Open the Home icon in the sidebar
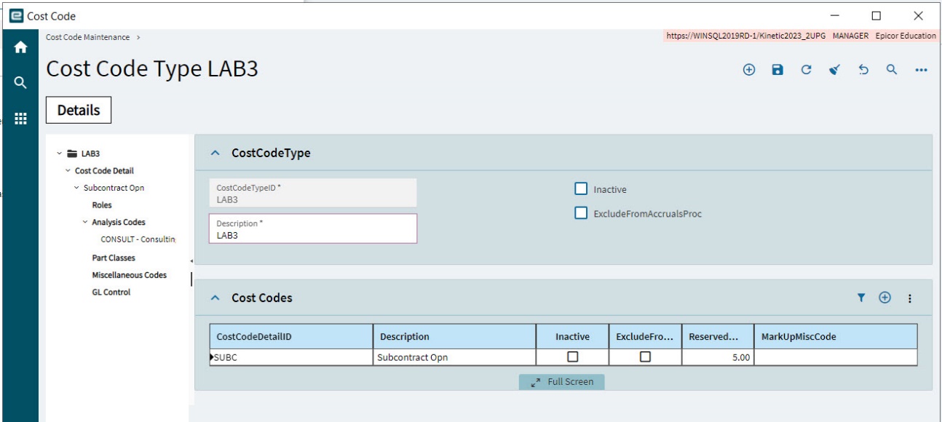The width and height of the screenshot is (942, 422). click(x=20, y=47)
